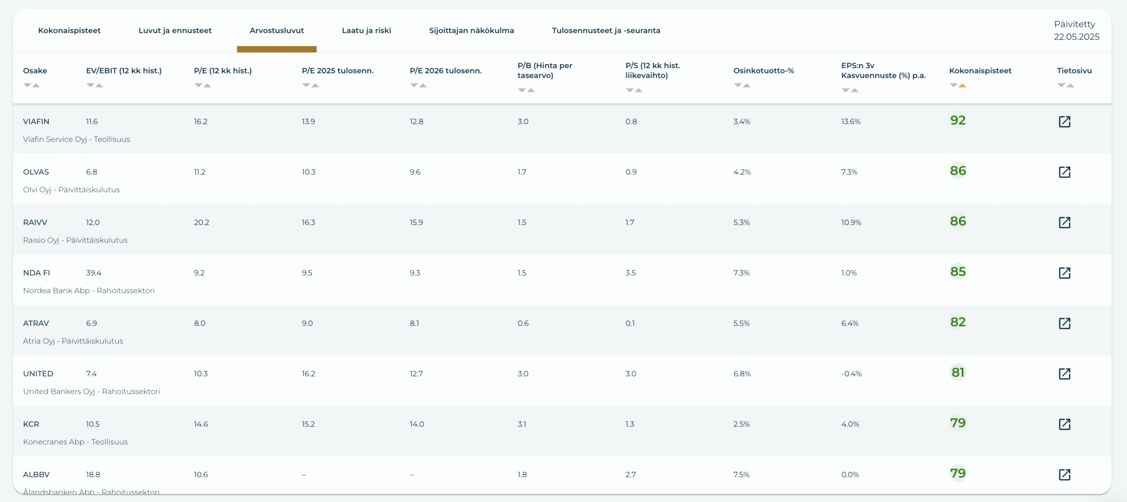Open Tulosennusteet ja -seuranta tab
Image resolution: width=1127 pixels, height=502 pixels.
click(x=606, y=30)
